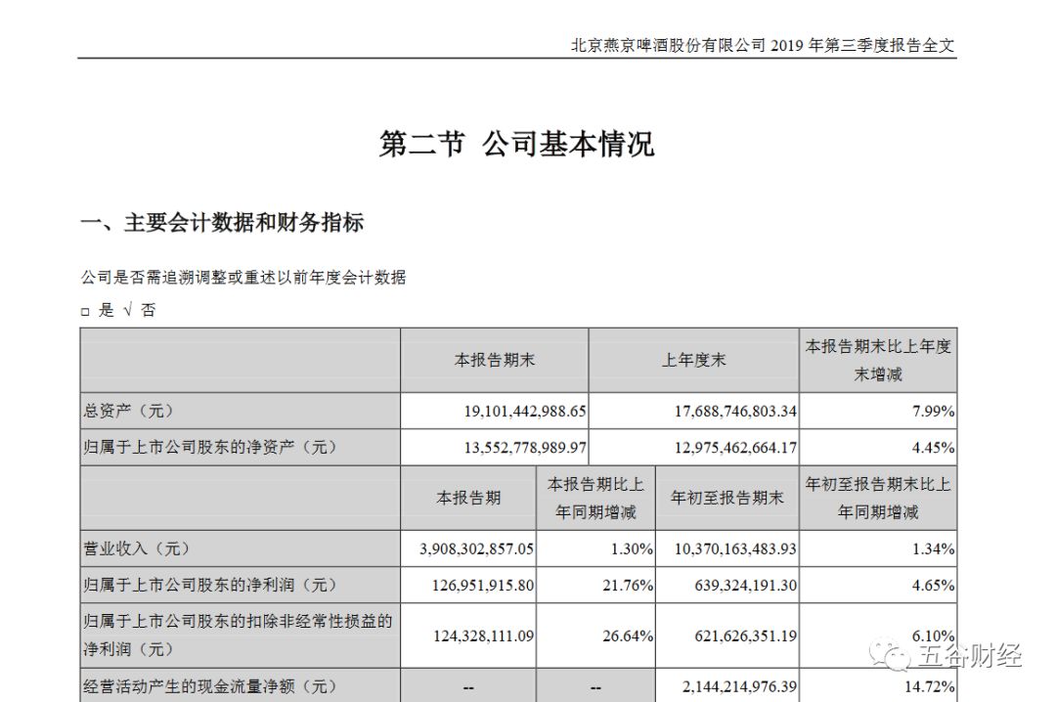Click the value 3,908,302,857.05
1056x702 pixels.
click(477, 549)
